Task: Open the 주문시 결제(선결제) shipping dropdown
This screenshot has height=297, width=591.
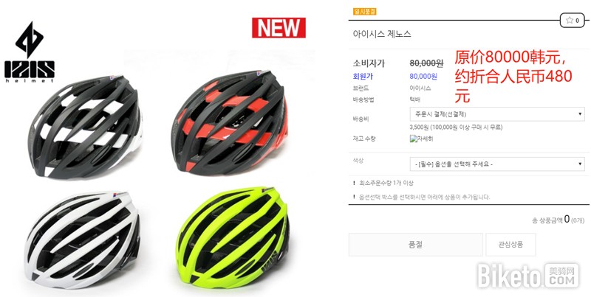Action: tap(497, 114)
